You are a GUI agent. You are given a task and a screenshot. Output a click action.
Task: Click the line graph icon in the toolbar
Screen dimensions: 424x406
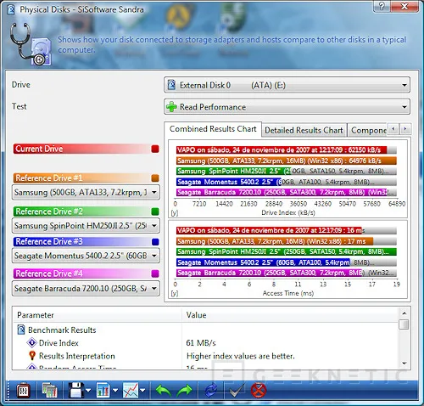tap(131, 391)
